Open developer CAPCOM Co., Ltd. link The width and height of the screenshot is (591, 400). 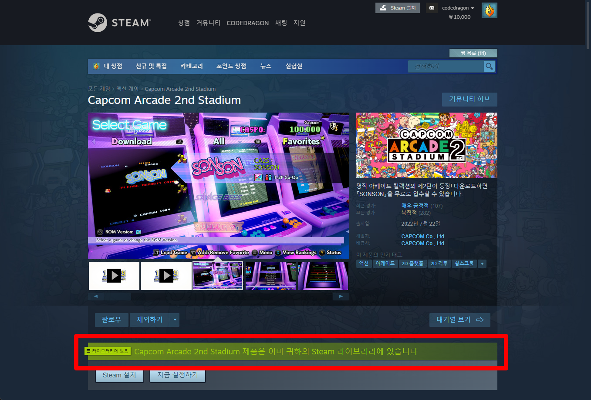point(423,237)
